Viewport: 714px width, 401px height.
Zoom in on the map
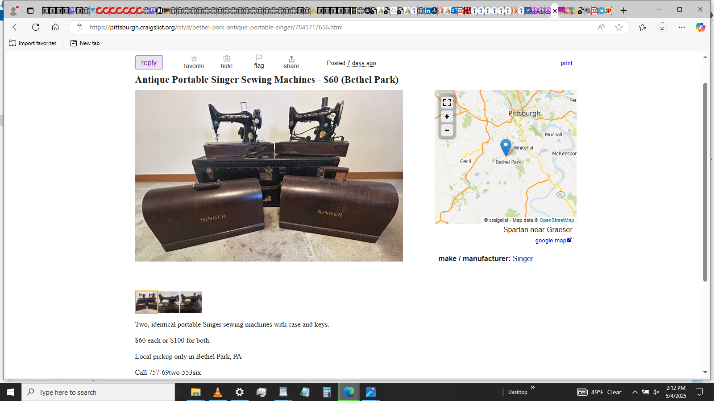point(447,117)
